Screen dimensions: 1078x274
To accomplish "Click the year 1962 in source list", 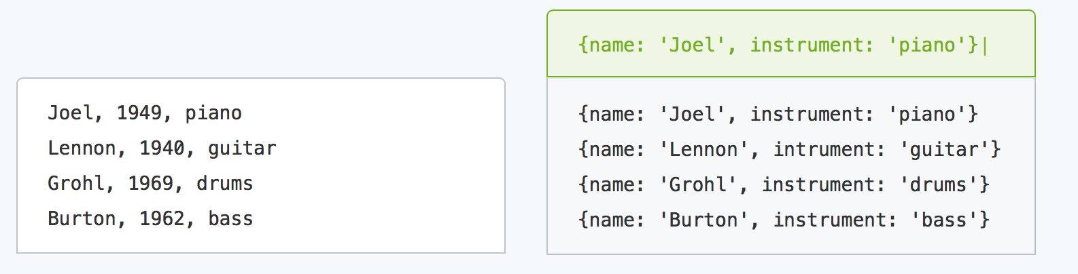I will [162, 218].
